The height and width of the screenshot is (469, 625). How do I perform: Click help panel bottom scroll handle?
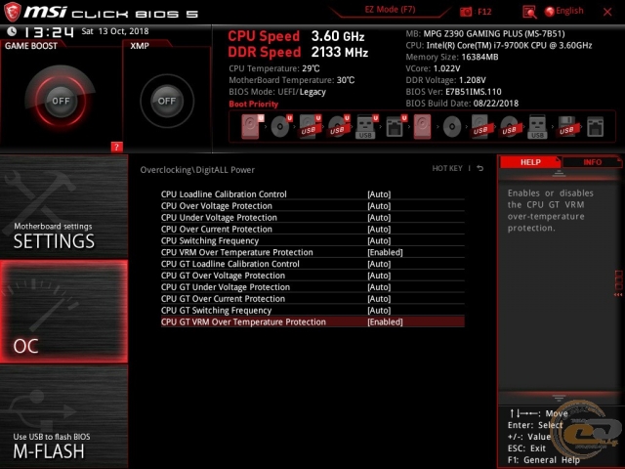click(x=559, y=398)
